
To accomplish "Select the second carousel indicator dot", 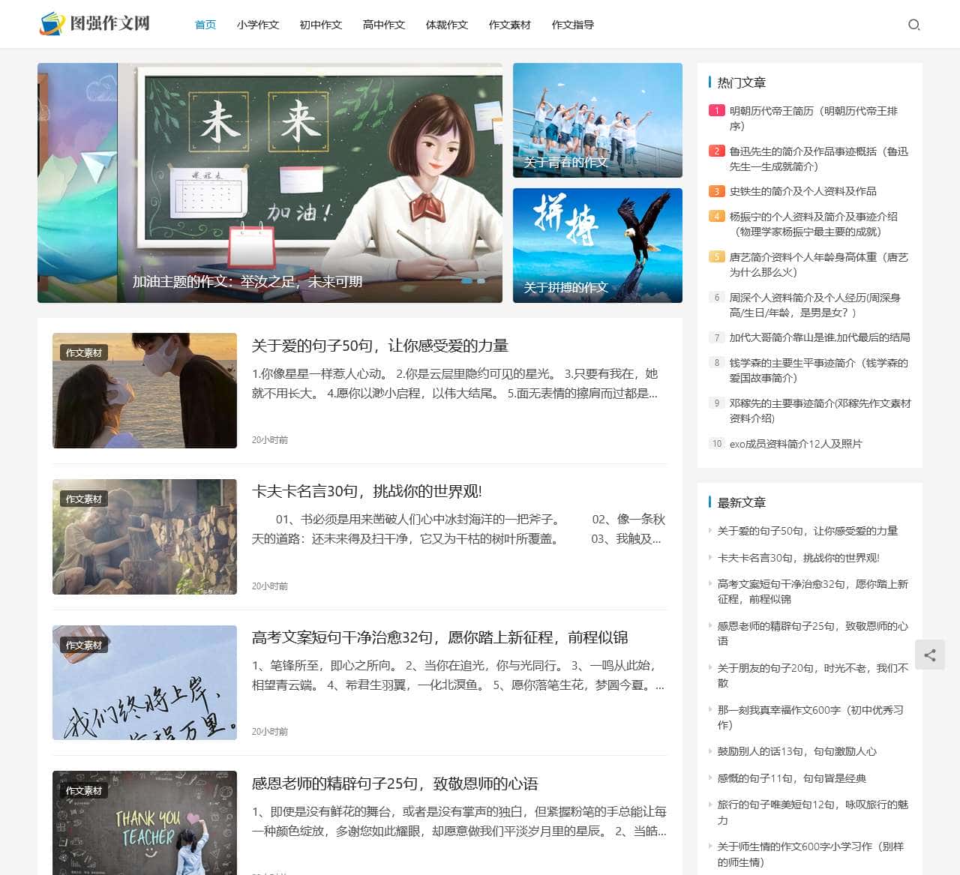I will [x=481, y=281].
